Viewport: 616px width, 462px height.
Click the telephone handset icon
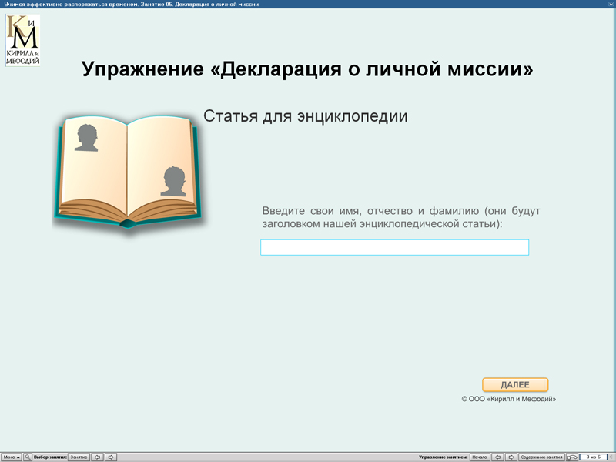(x=571, y=456)
